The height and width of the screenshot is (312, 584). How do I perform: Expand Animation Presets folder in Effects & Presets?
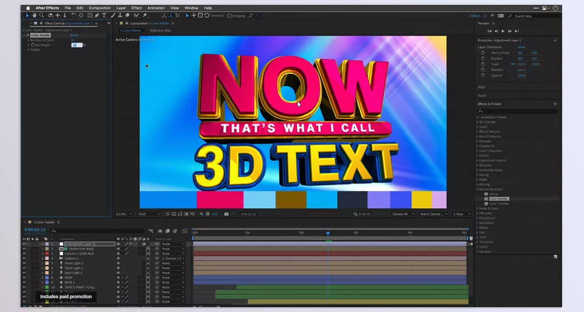477,117
